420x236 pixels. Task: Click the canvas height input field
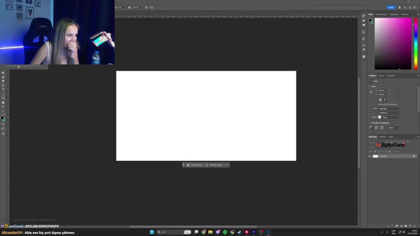click(382, 94)
